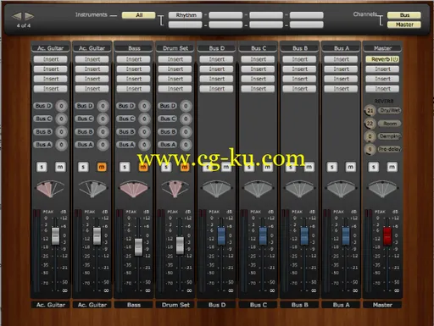Click the Drum Set channel name header
This screenshot has width=434, height=326.
pos(175,48)
